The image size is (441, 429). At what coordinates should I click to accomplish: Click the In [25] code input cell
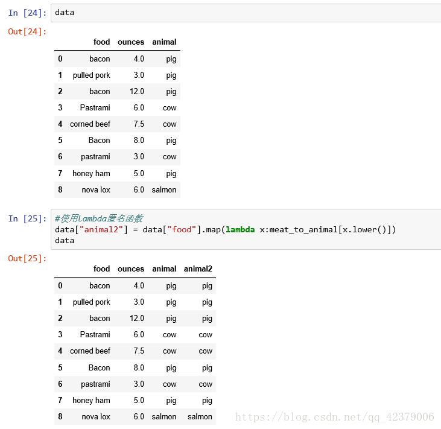click(246, 229)
